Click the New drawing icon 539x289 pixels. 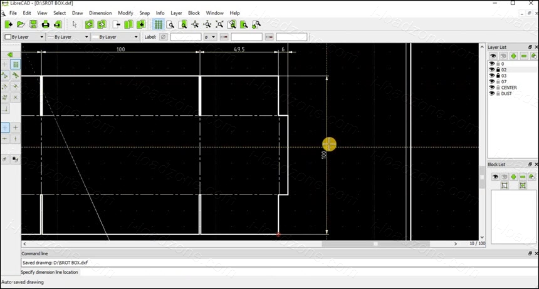coord(9,24)
